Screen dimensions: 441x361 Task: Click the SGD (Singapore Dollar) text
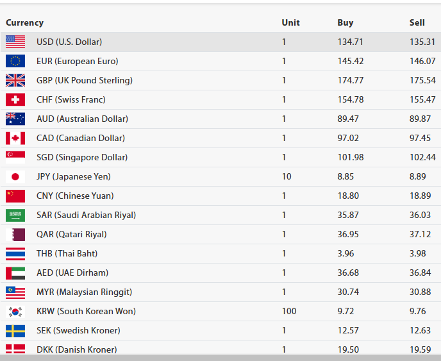tap(82, 157)
